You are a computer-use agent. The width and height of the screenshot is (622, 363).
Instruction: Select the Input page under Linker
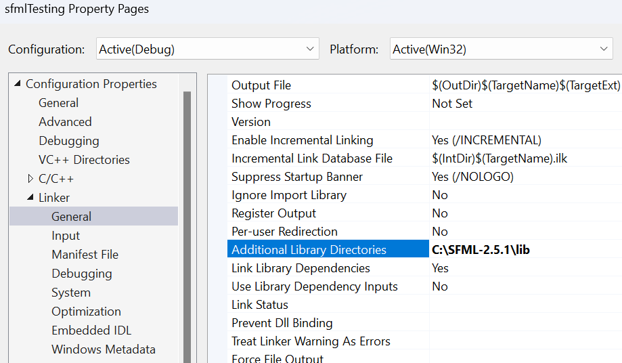click(x=66, y=236)
